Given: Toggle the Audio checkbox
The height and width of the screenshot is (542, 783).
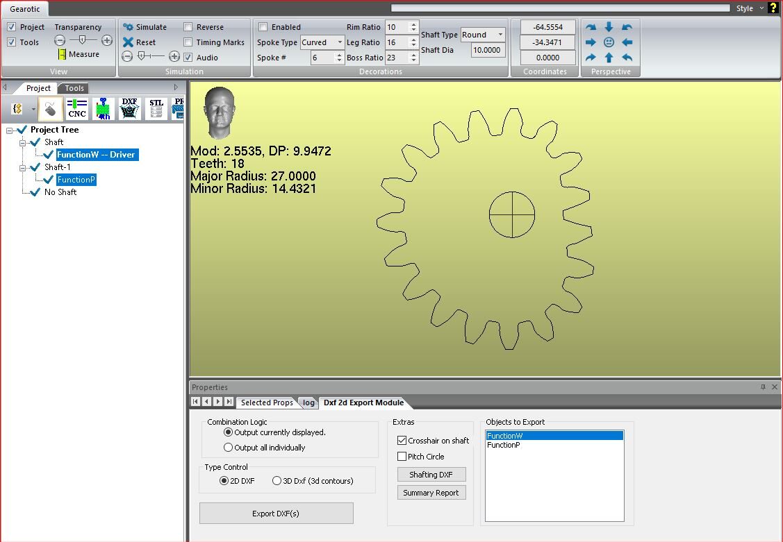Looking at the screenshot, I should pos(188,58).
